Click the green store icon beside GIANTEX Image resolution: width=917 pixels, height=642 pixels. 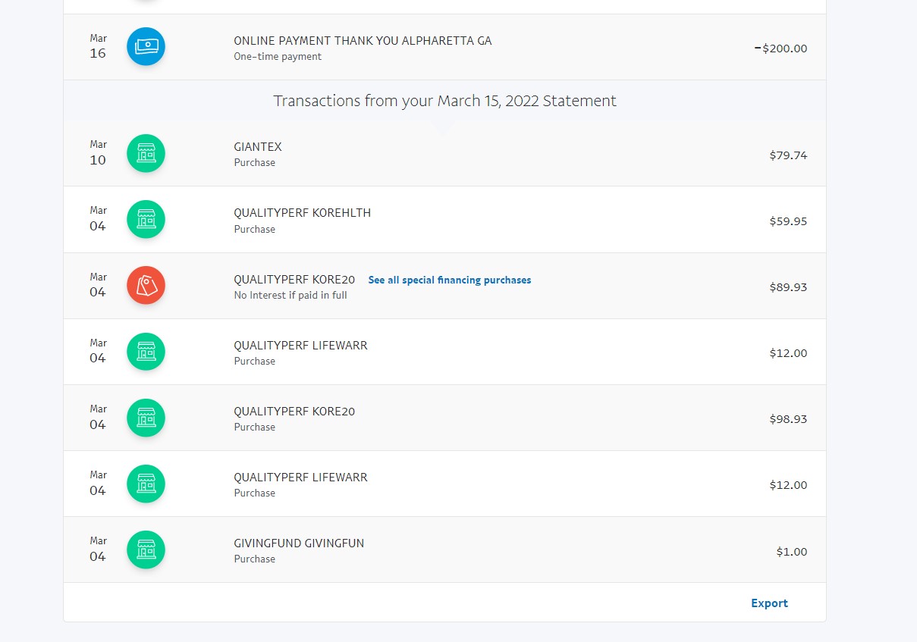point(146,154)
